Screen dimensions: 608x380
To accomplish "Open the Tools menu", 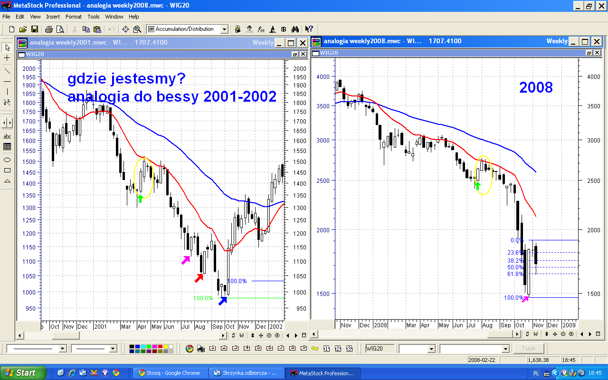I will click(x=94, y=17).
